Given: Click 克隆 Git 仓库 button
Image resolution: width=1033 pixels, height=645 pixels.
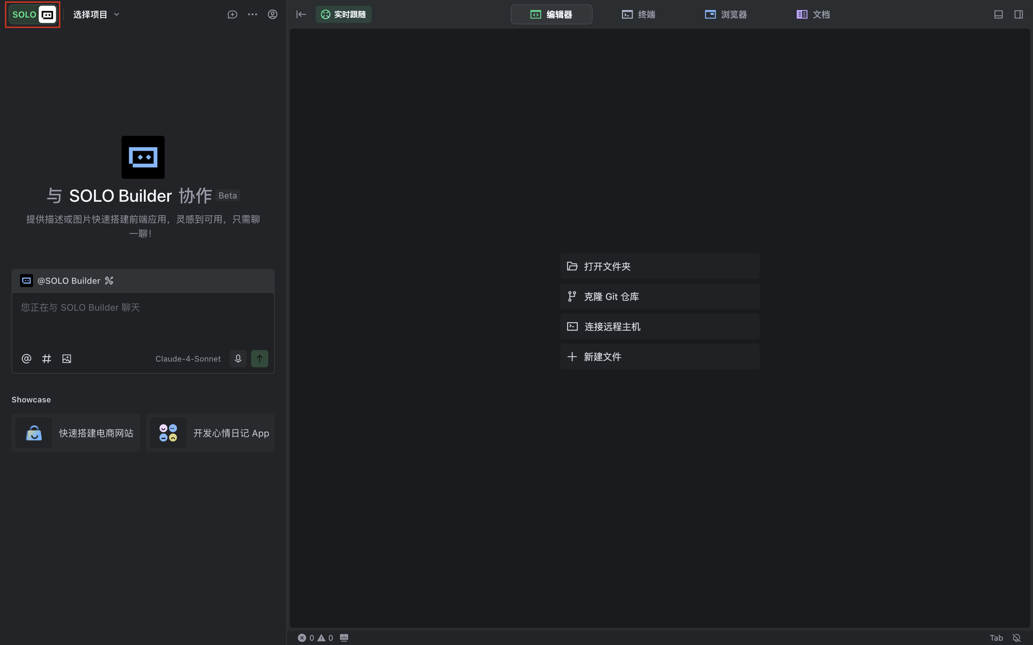Looking at the screenshot, I should tap(660, 296).
